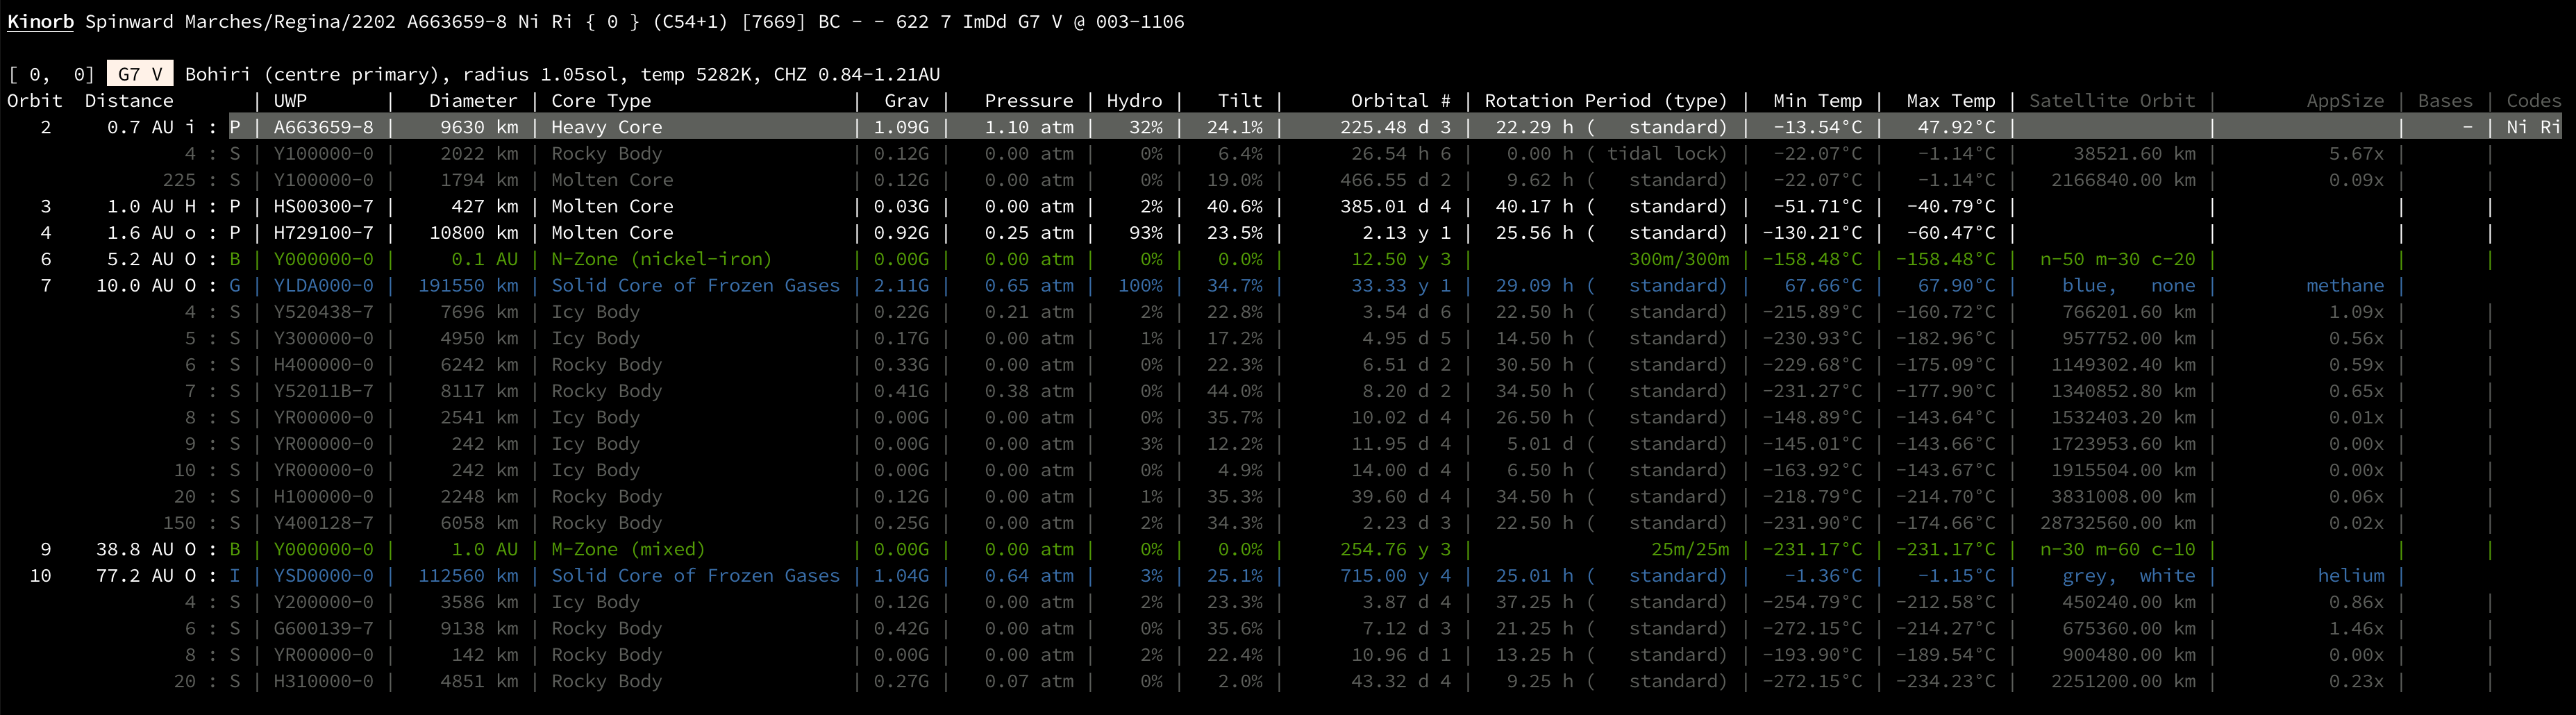Click the 40.17 h rotation period
This screenshot has width=2576, height=715.
1534,206
